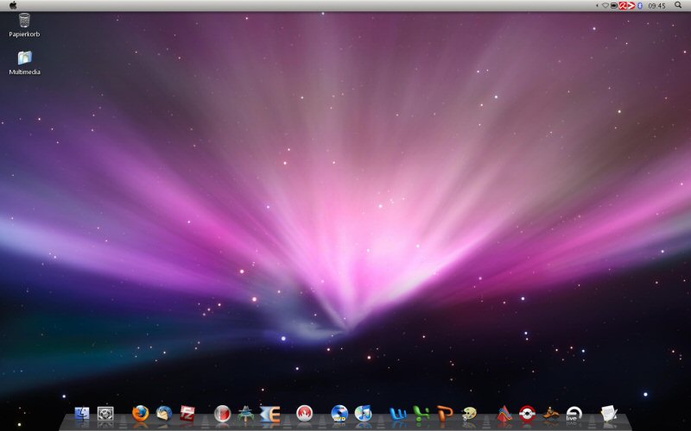Launch Ableton Live from the dock
This screenshot has width=691, height=431.
click(574, 414)
